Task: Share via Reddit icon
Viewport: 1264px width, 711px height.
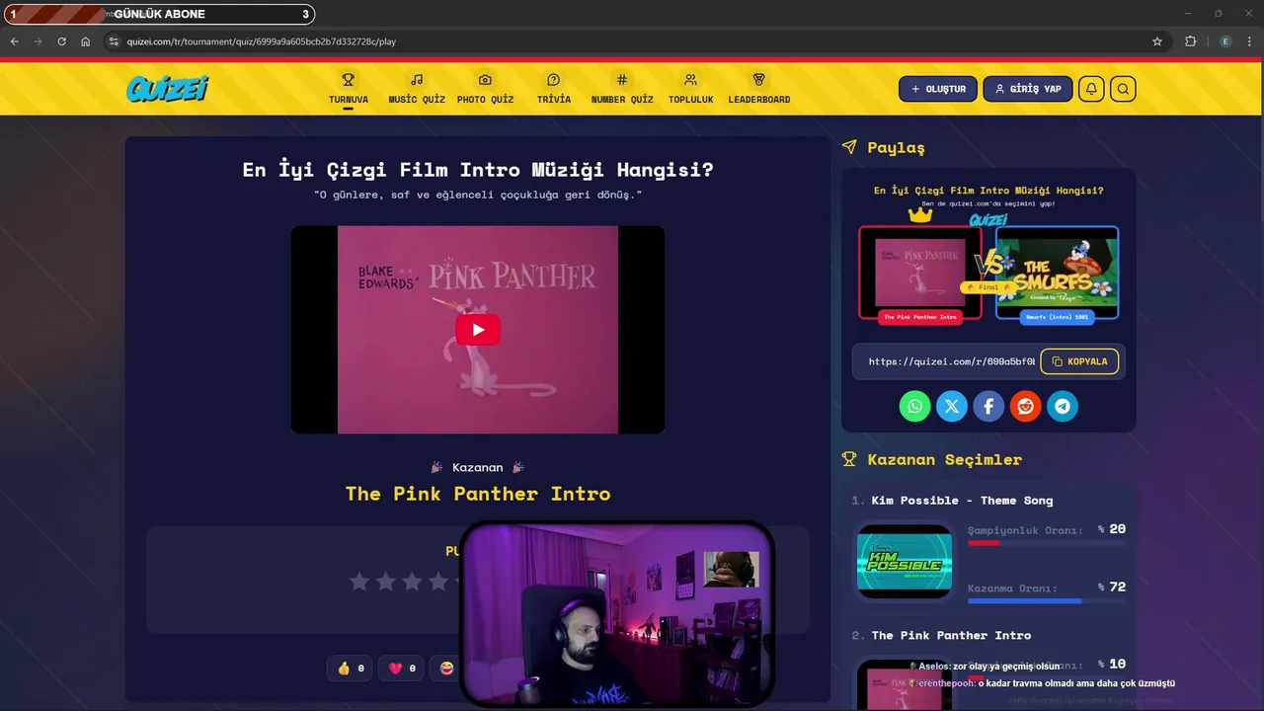Action: 1026,406
